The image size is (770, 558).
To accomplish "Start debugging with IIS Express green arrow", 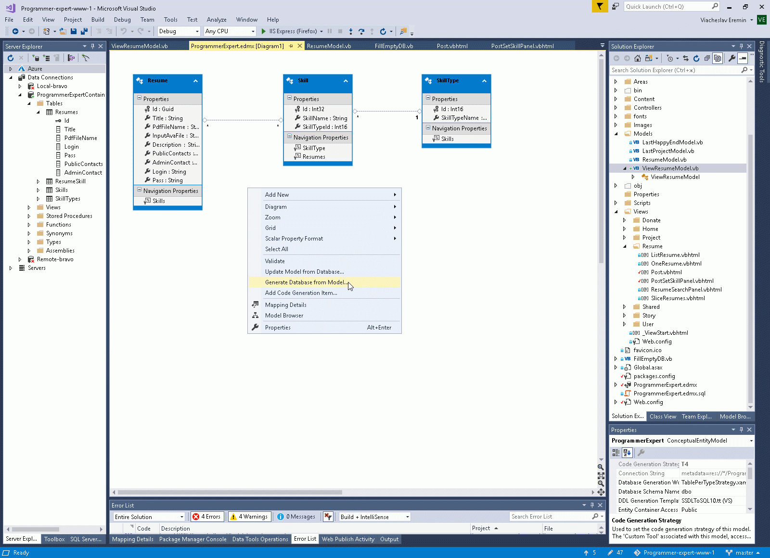I will point(263,31).
